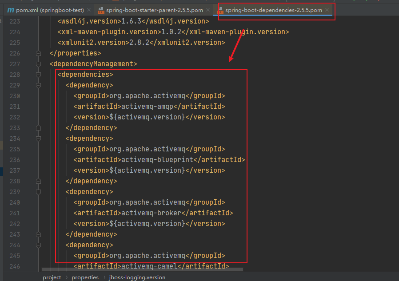
Task: Collapse dependency block at line 229
Action: pyautogui.click(x=38, y=85)
